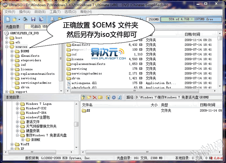The width and height of the screenshot is (226, 163).
Task: Click the New file toolbar icon
Action: (8, 19)
